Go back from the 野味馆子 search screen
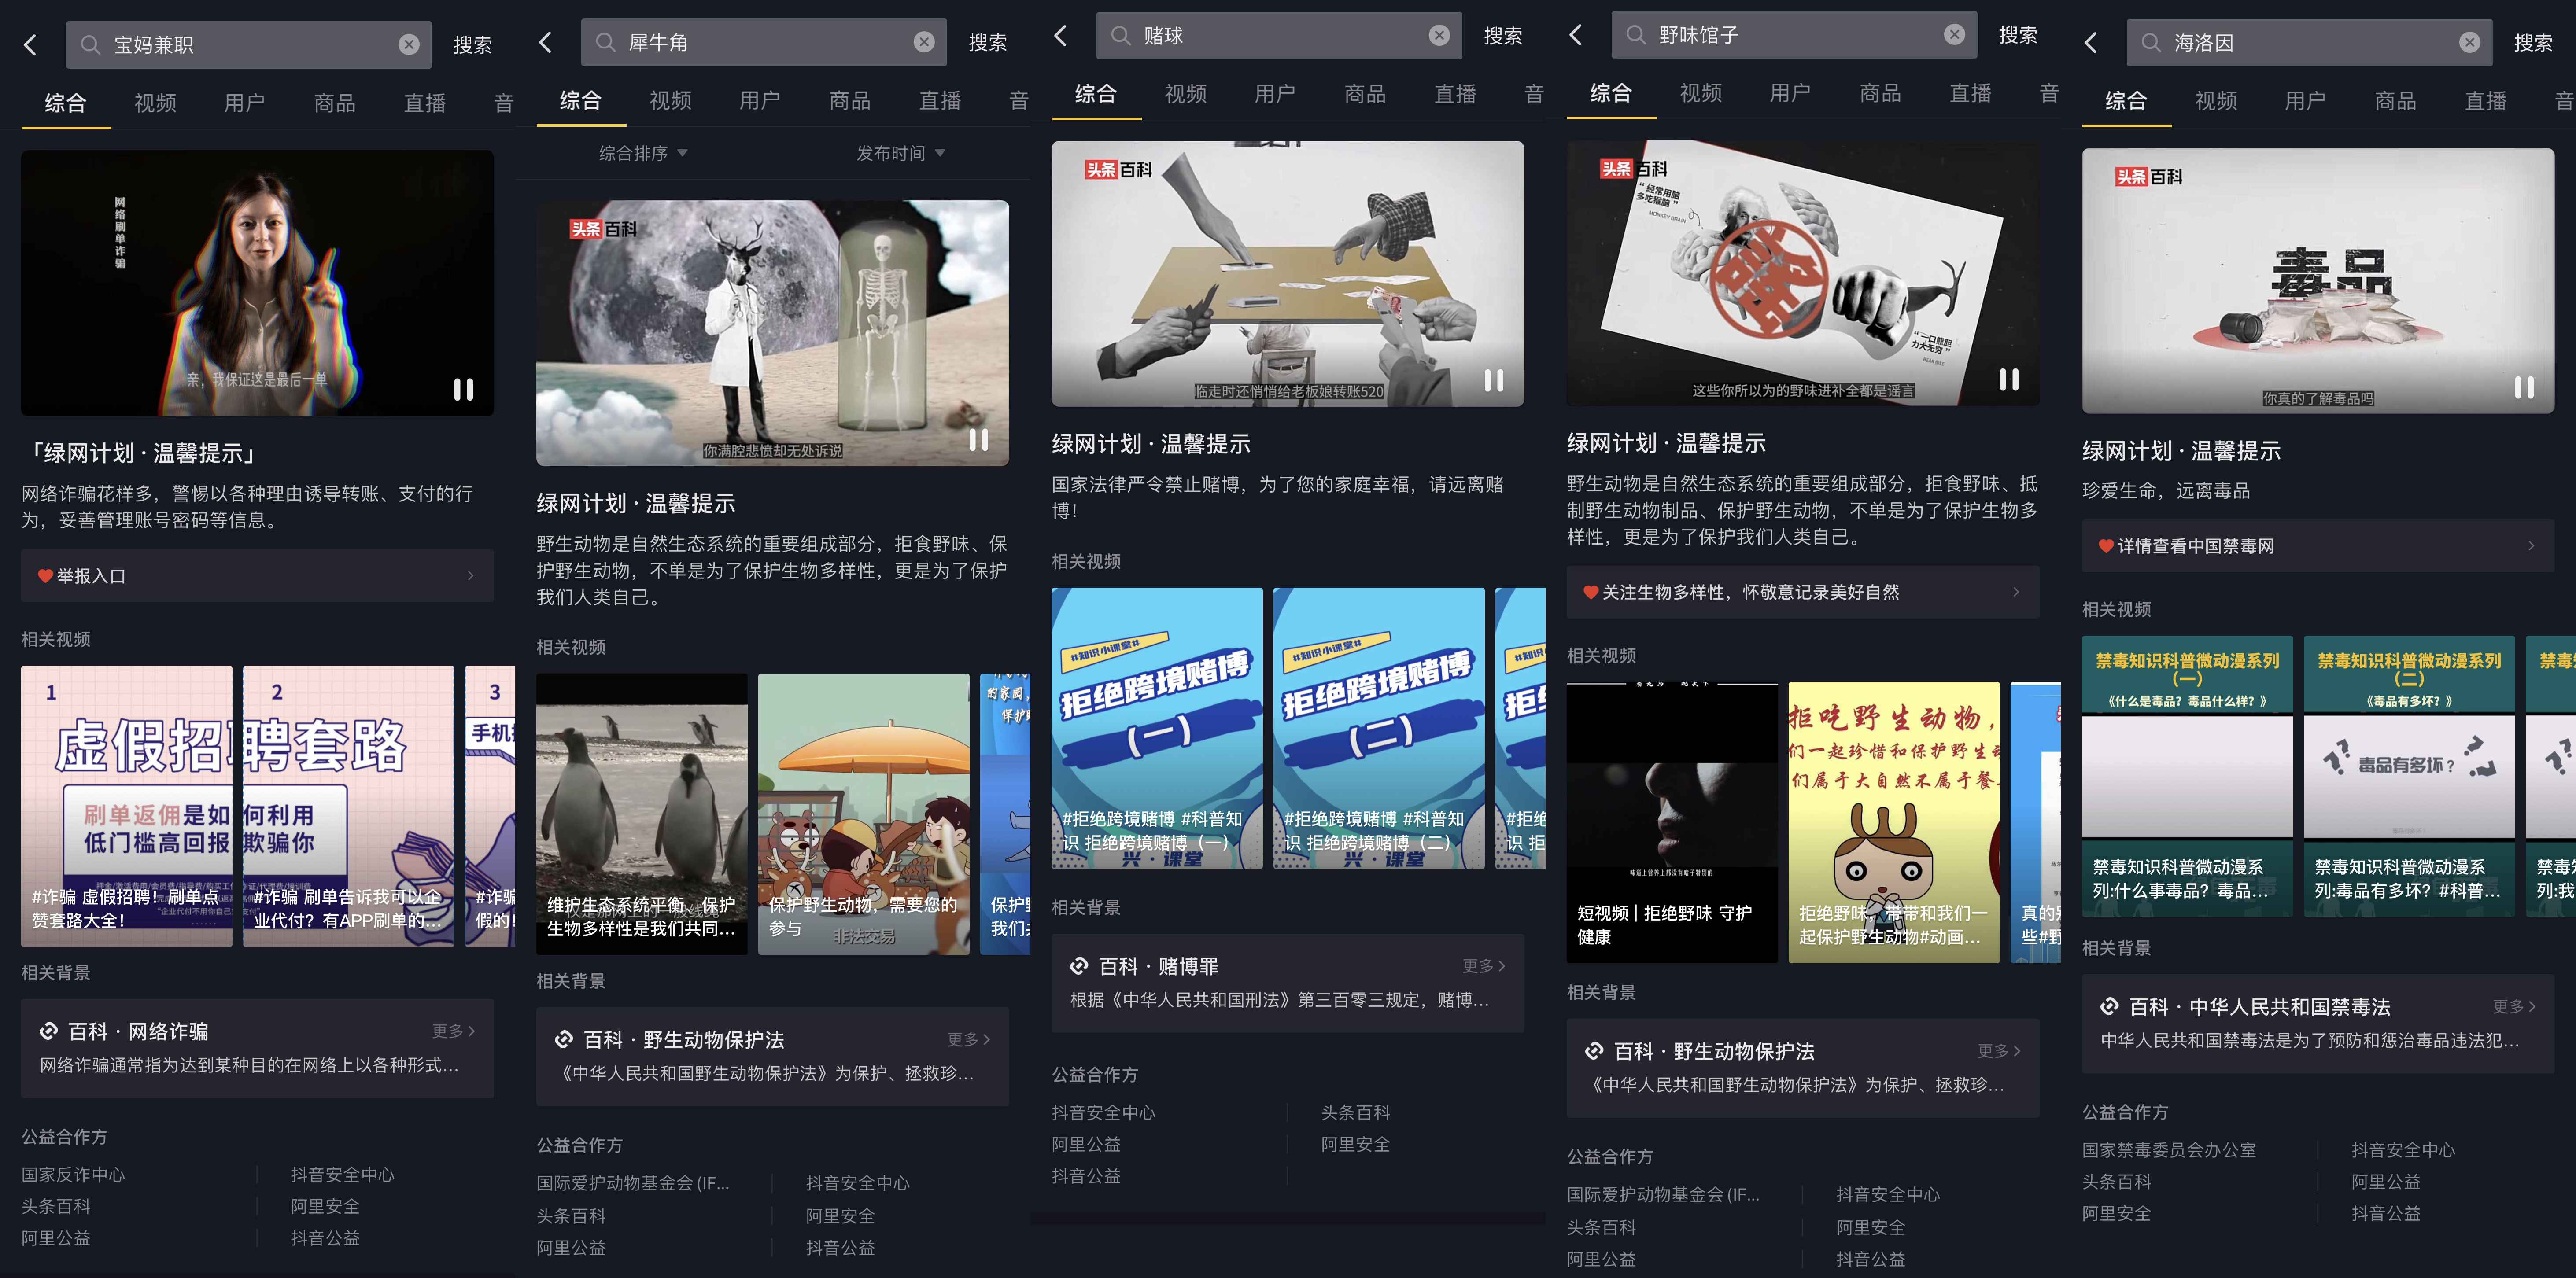This screenshot has width=2576, height=1278. (1575, 35)
